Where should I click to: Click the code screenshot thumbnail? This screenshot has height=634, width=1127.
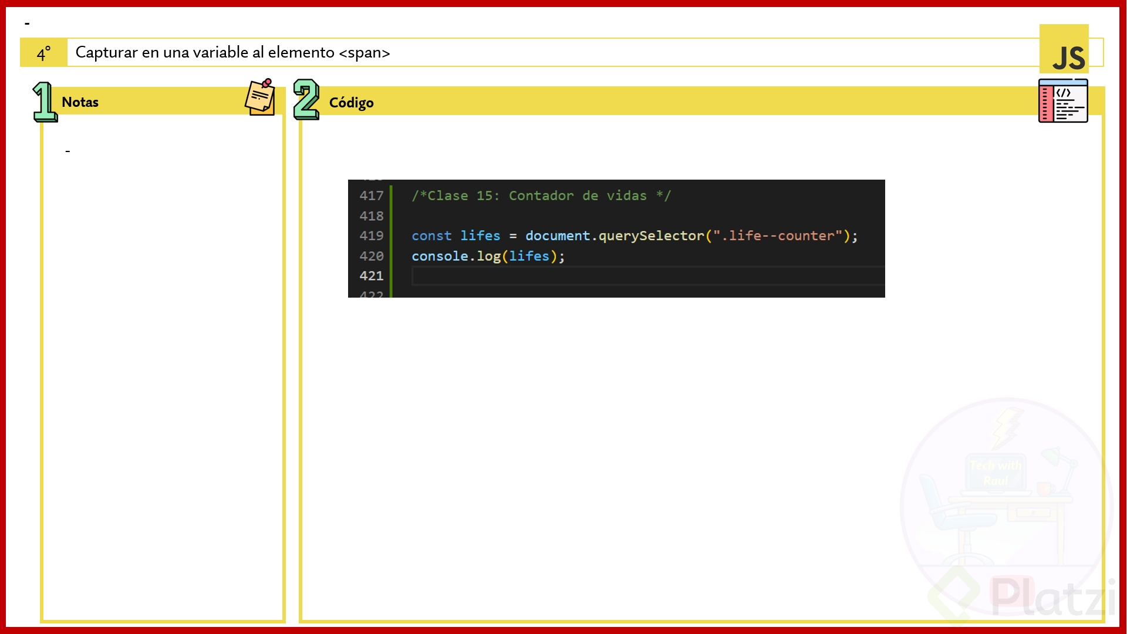pos(616,238)
